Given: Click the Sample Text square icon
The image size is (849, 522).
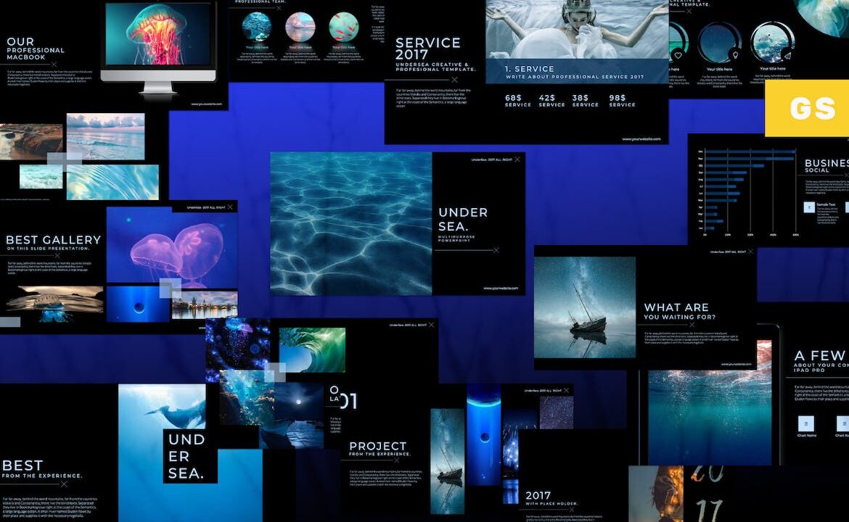Looking at the screenshot, I should click(808, 207).
